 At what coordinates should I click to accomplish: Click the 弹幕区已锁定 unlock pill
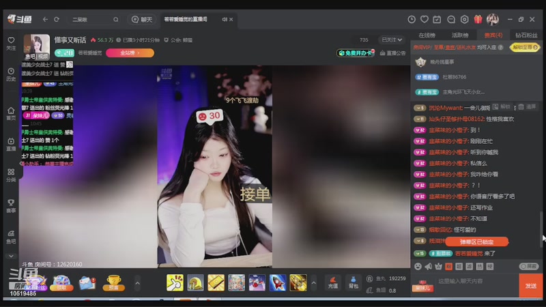[476, 242]
